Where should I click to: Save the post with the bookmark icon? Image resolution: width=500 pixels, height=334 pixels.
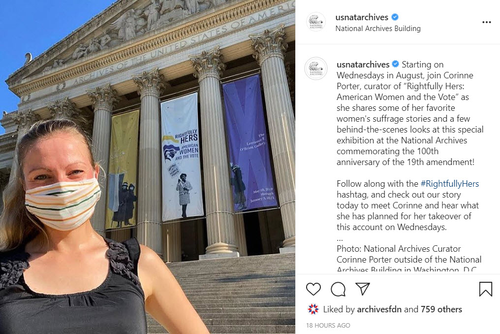click(486, 289)
